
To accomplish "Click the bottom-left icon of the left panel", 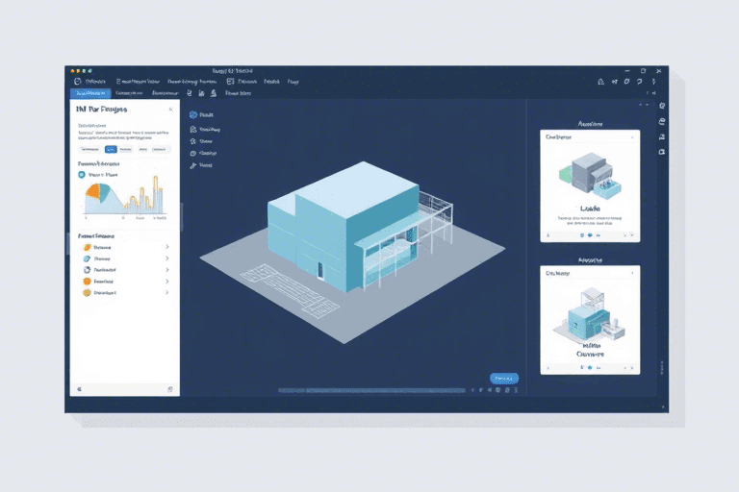I will pyautogui.click(x=78, y=389).
